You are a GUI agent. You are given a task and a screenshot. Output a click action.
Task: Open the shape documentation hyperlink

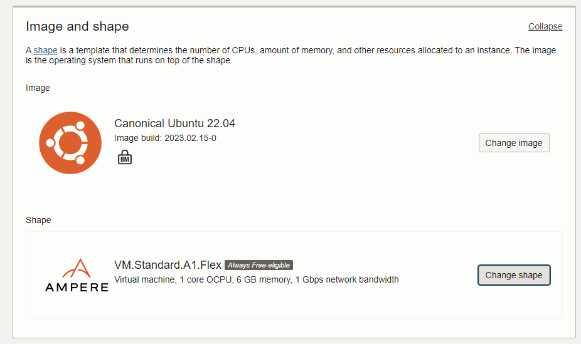45,50
